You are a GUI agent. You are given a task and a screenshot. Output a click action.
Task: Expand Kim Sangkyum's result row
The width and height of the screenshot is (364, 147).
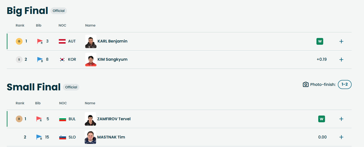tap(341, 60)
